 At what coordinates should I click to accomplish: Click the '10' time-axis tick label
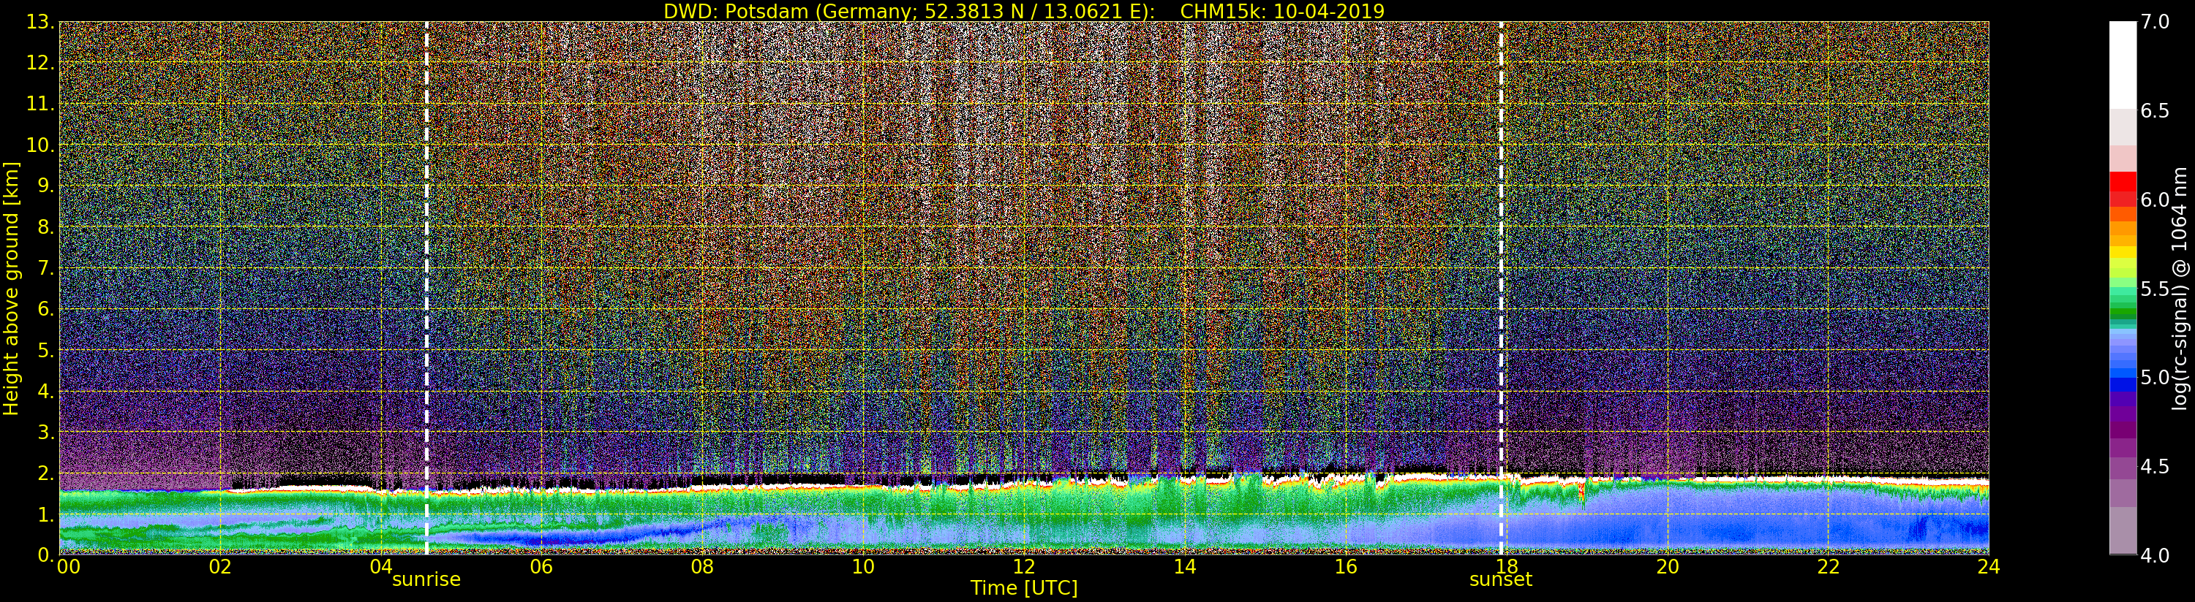coord(863,567)
